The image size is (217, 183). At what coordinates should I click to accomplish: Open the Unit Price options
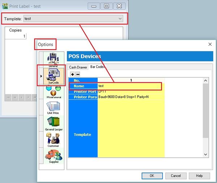(x=53, y=107)
